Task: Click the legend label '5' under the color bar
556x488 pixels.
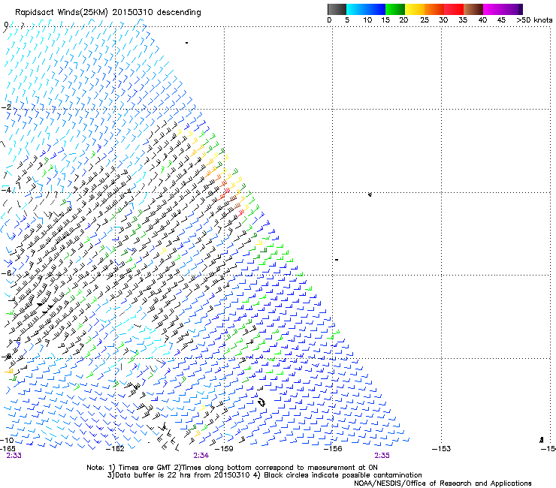Action: [347, 20]
